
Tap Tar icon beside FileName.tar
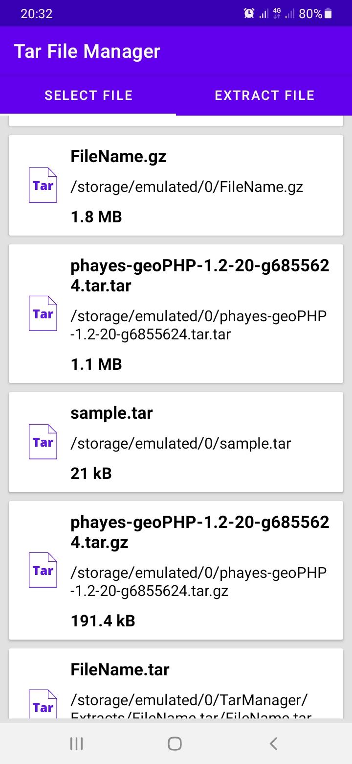tap(43, 706)
